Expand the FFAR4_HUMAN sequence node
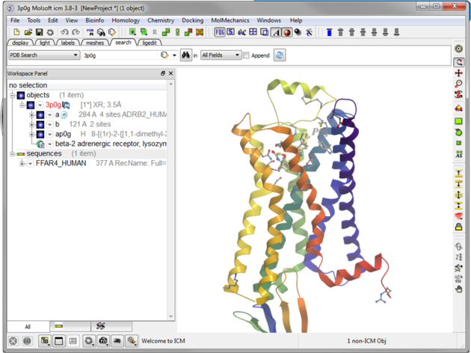 point(22,163)
